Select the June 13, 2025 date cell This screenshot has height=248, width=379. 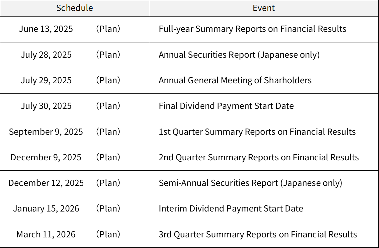[x=46, y=29]
